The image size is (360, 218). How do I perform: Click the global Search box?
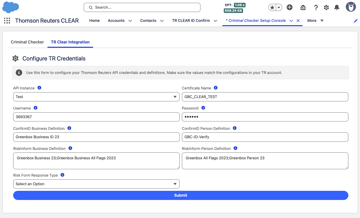point(142,7)
